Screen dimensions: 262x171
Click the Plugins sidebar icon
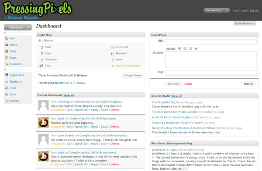(x=7, y=81)
